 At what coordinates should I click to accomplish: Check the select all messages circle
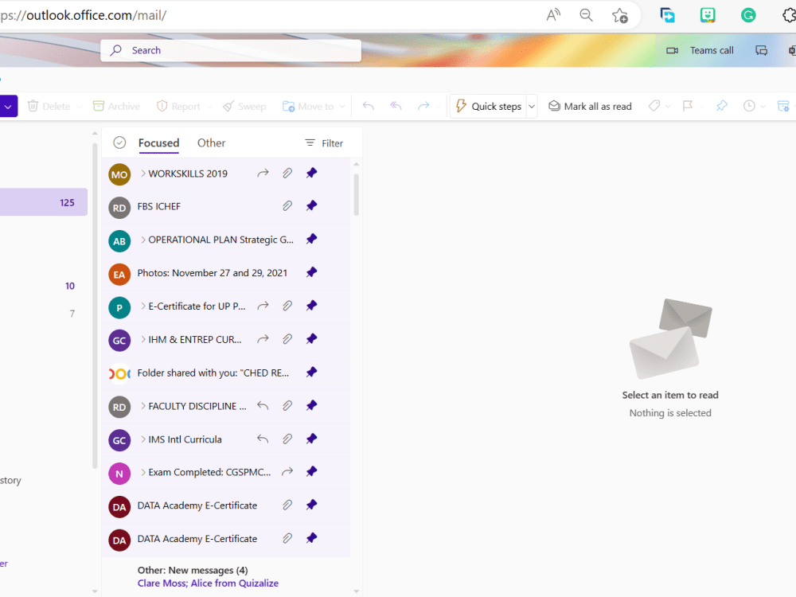pos(119,142)
